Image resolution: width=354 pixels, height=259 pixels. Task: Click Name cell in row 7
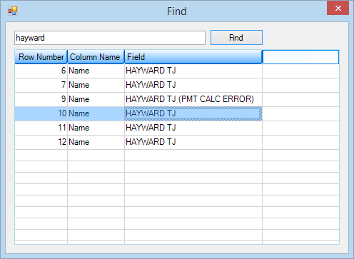click(x=96, y=85)
